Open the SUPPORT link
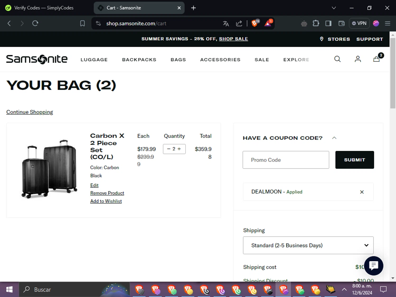The height and width of the screenshot is (297, 396). [x=370, y=39]
